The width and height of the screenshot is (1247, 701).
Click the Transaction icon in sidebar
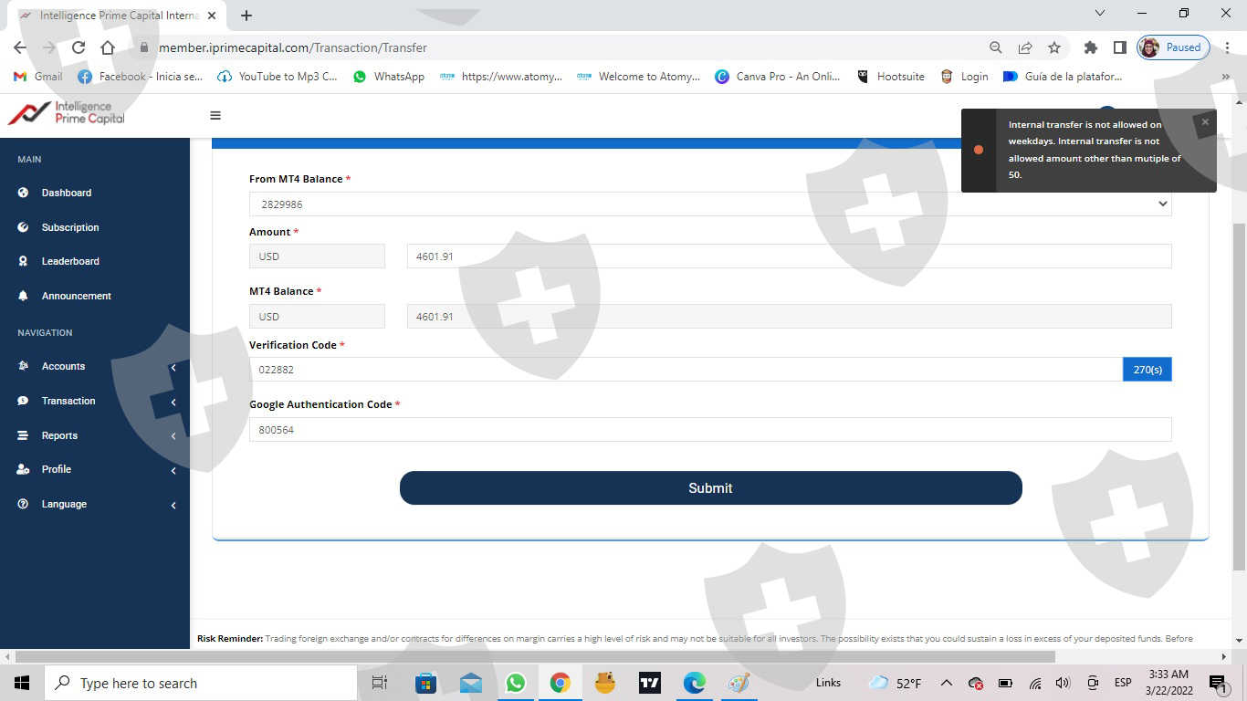pyautogui.click(x=23, y=401)
